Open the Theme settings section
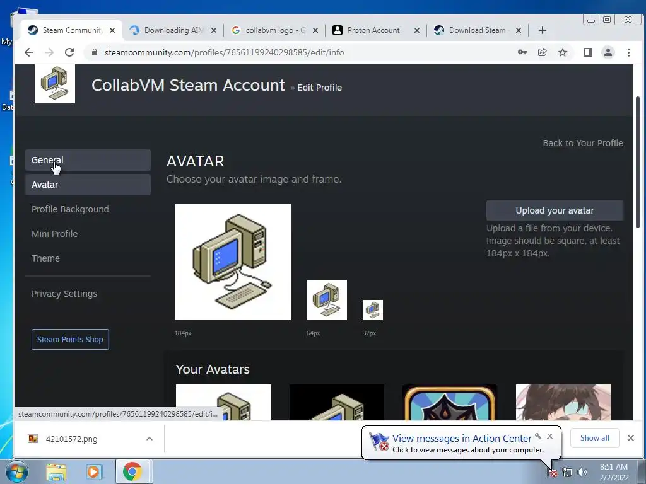The image size is (646, 484). pos(88,258)
